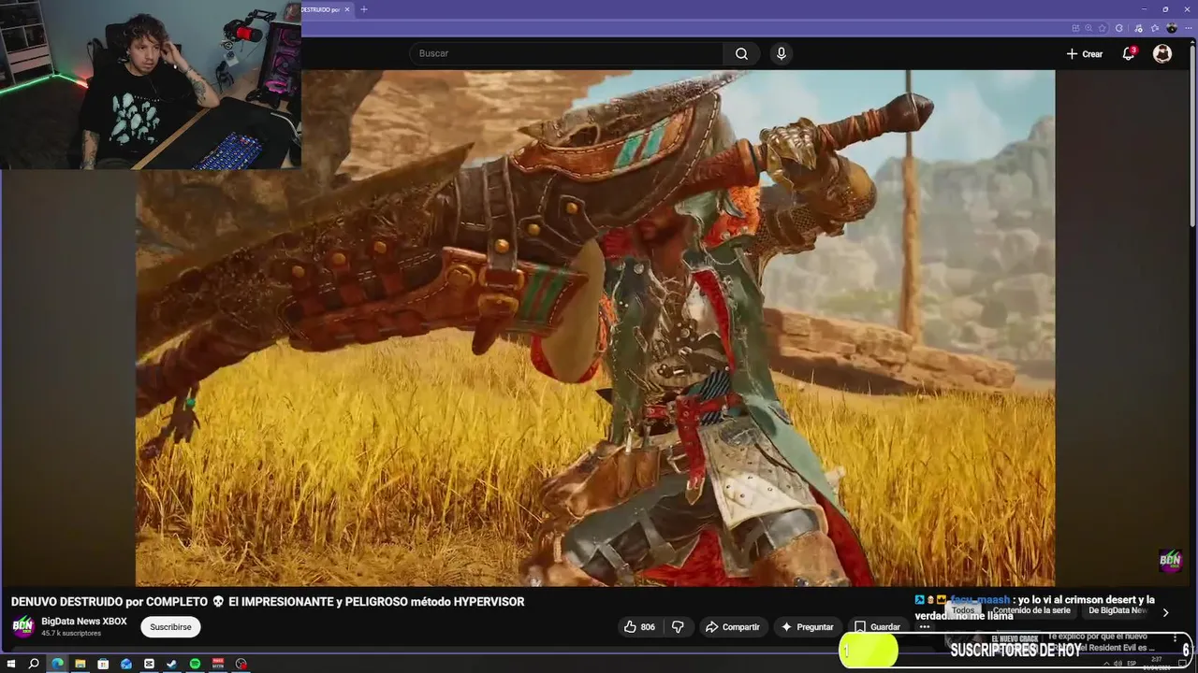Open options menu of recommended Resident Evil video
This screenshot has width=1198, height=673.
tap(1176, 639)
